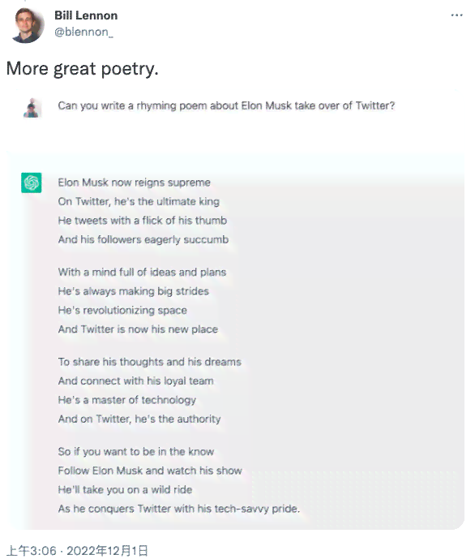This screenshot has width=475, height=559.
Task: Open the three-dot more options menu
Action: (456, 15)
